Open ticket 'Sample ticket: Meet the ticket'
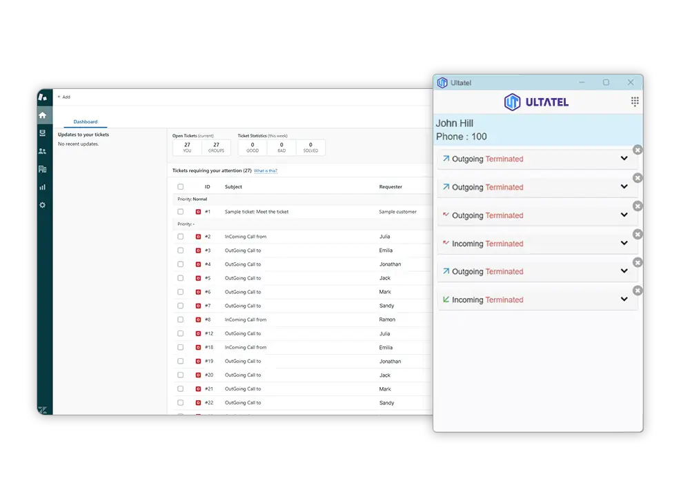This screenshot has width=690, height=483. pyautogui.click(x=257, y=212)
